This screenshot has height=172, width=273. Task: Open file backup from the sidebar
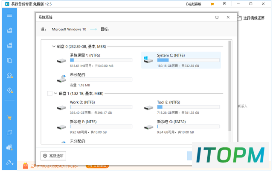[9, 60]
